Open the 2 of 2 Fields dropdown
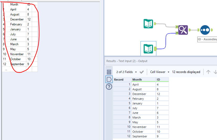This screenshot has height=140, width=217. [126, 72]
